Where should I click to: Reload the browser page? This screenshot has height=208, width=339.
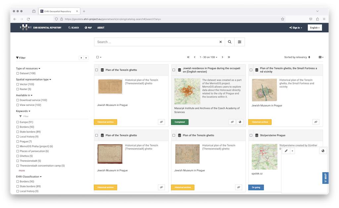click(x=28, y=19)
